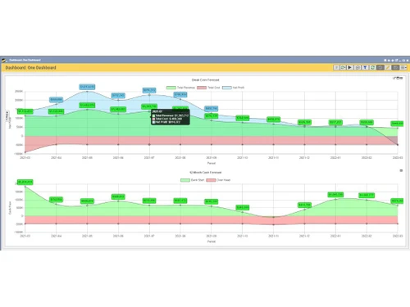Click the lower chart's green label at 2022-03

pyautogui.click(x=397, y=201)
